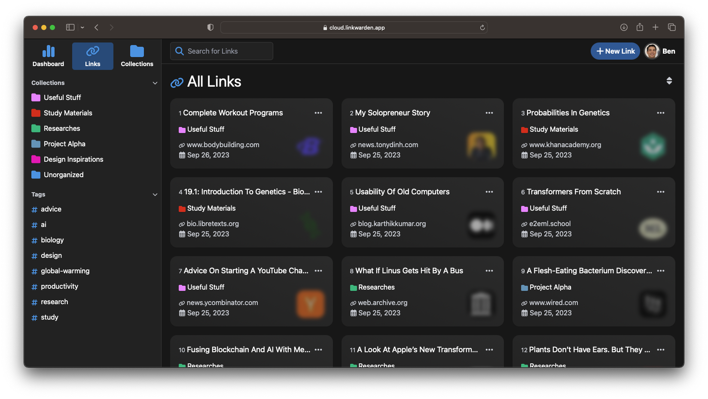This screenshot has width=708, height=399.
Task: Toggle the Safari sidebar
Action: click(x=70, y=27)
